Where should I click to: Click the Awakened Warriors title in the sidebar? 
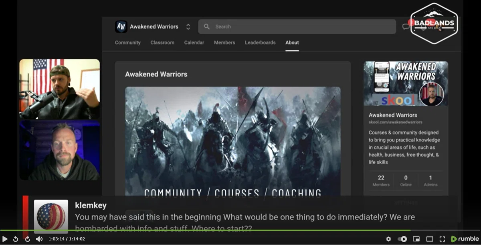click(x=393, y=115)
